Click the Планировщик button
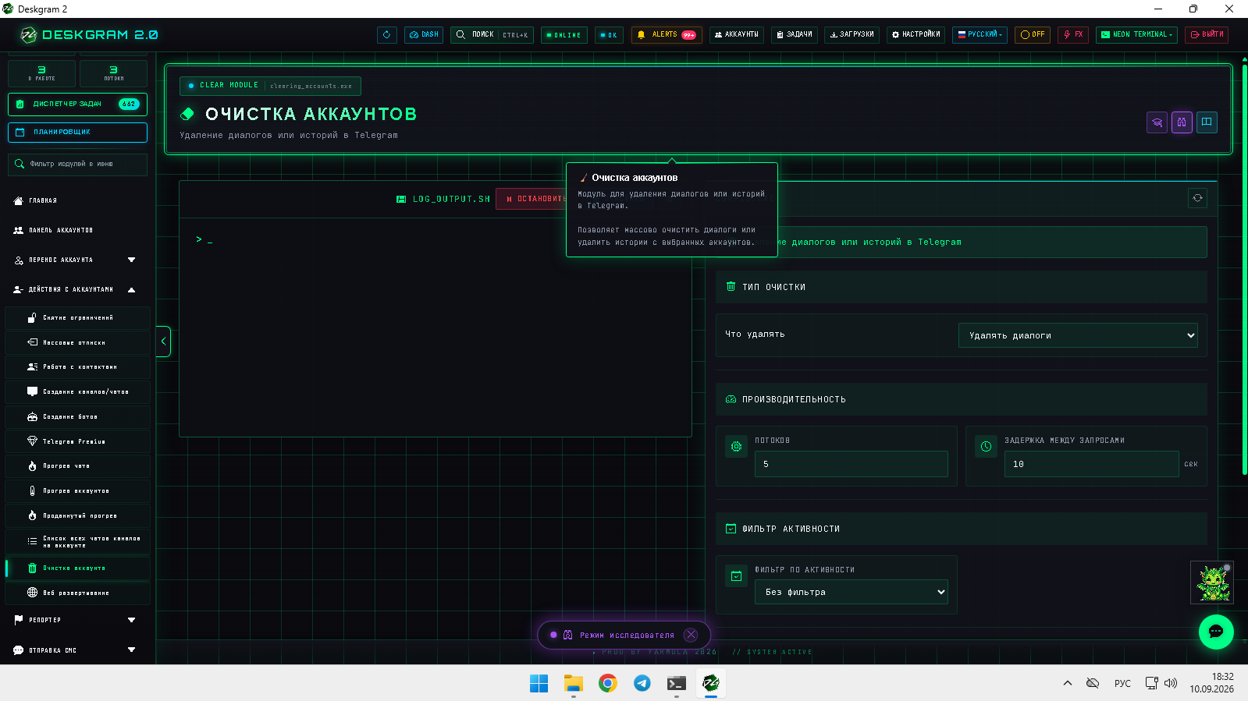Viewport: 1248px width, 701px height. click(77, 133)
